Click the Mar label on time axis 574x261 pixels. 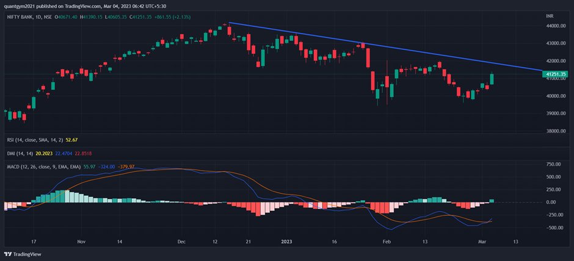point(482,241)
